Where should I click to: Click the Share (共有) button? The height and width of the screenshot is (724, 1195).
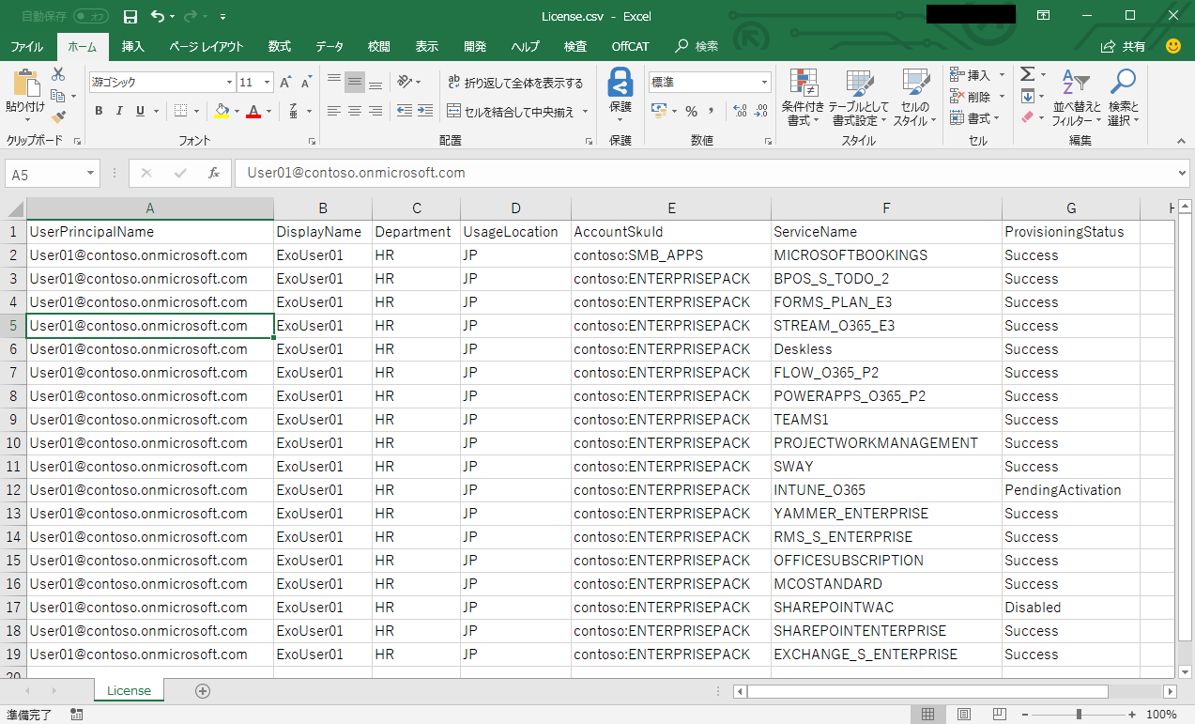click(x=1124, y=47)
